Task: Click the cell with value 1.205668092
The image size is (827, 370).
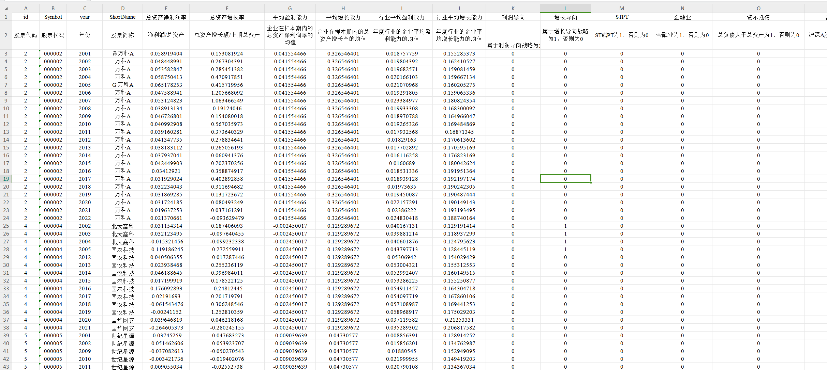Action: click(x=227, y=93)
